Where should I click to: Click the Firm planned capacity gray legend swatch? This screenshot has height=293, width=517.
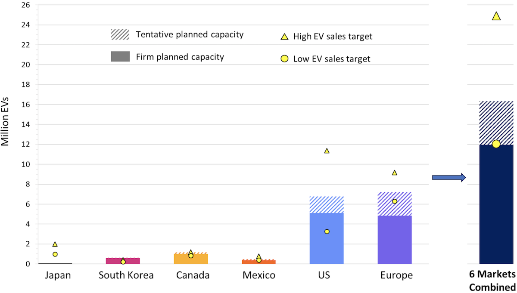[x=120, y=56]
